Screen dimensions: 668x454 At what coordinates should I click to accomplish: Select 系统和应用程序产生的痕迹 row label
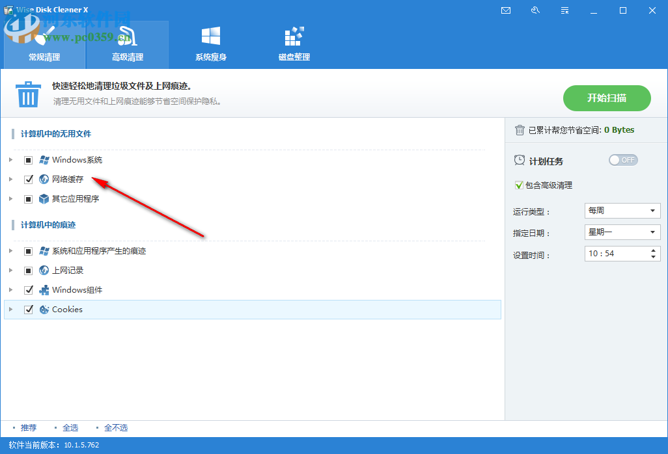pos(99,251)
